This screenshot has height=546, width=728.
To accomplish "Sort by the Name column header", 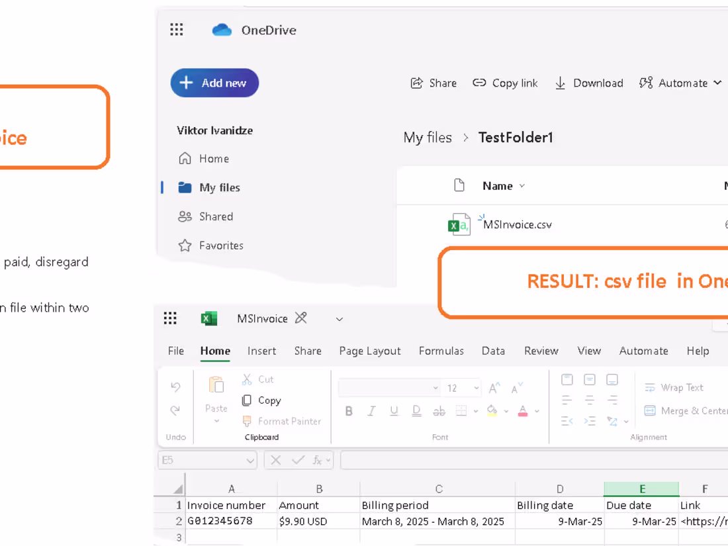I will point(504,186).
